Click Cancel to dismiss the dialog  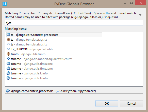[131, 104]
